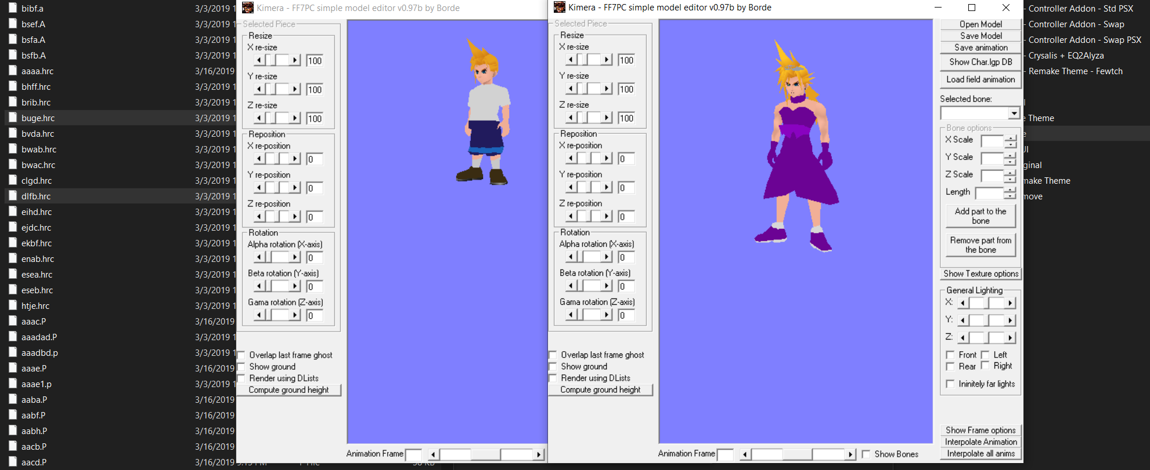The width and height of the screenshot is (1150, 470).
Task: Click right arrow of right window animation scrollbar
Action: point(850,454)
